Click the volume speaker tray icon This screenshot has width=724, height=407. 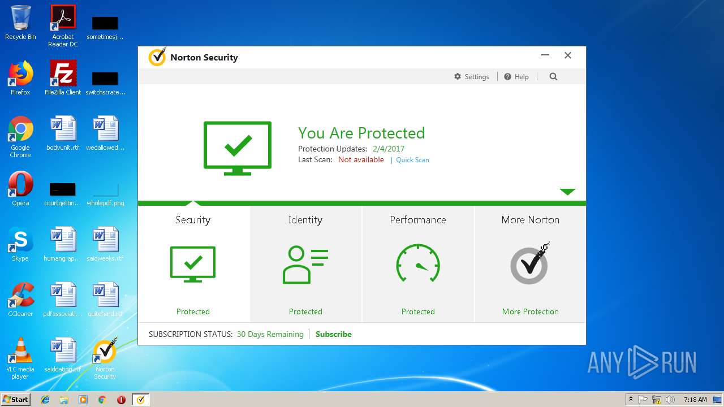tap(670, 400)
